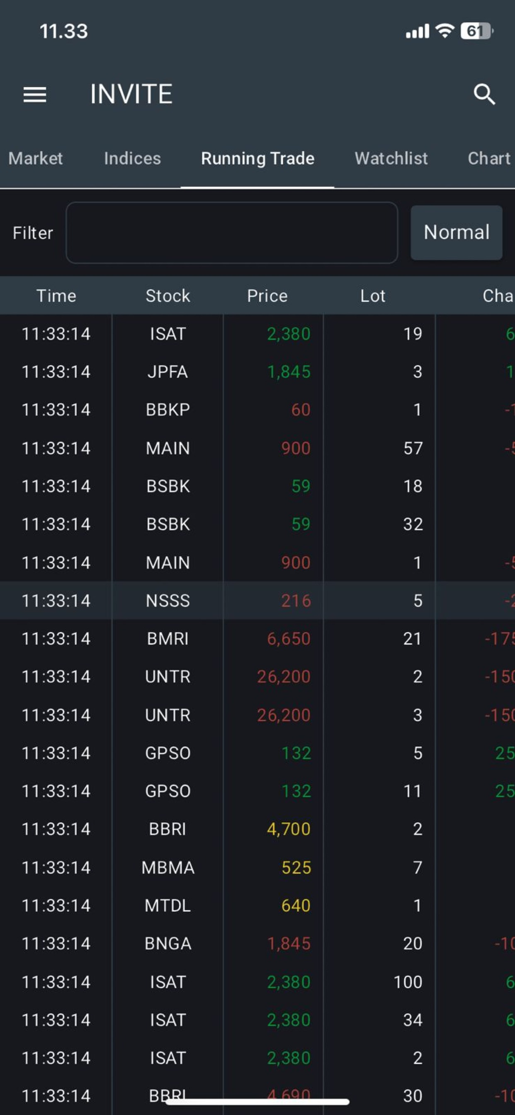Select ISAT row with lot 100

point(257,982)
